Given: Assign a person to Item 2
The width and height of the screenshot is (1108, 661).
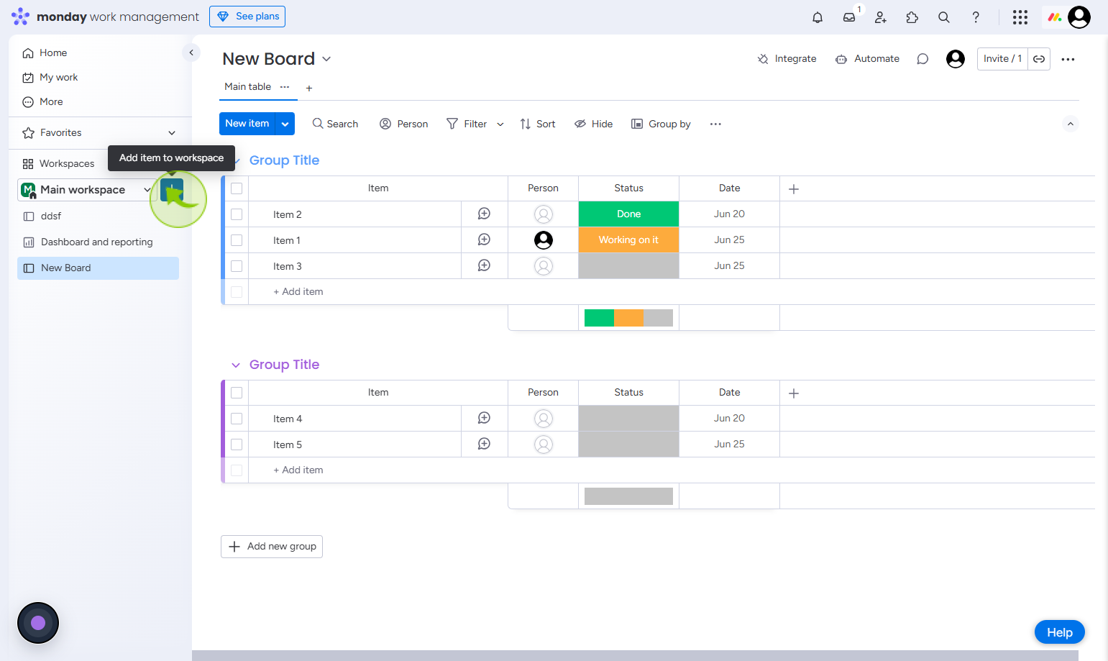Looking at the screenshot, I should coord(544,214).
